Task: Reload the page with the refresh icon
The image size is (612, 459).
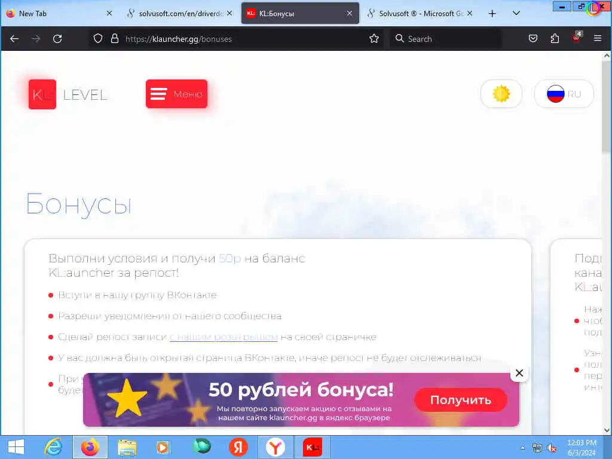Action: 57,39
